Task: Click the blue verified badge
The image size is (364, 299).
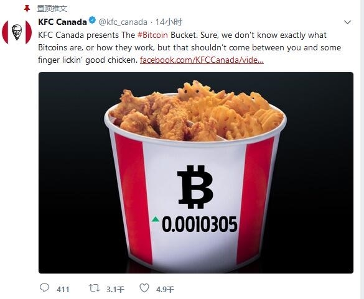Action: point(92,21)
